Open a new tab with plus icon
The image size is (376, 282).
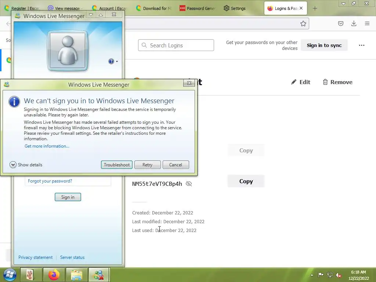point(315,8)
